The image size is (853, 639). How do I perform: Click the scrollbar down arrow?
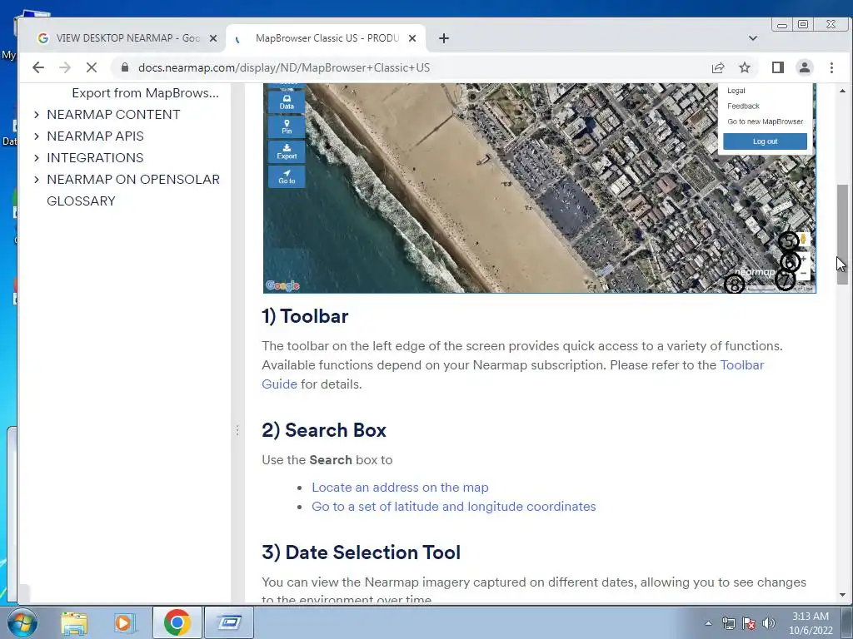coord(842,595)
